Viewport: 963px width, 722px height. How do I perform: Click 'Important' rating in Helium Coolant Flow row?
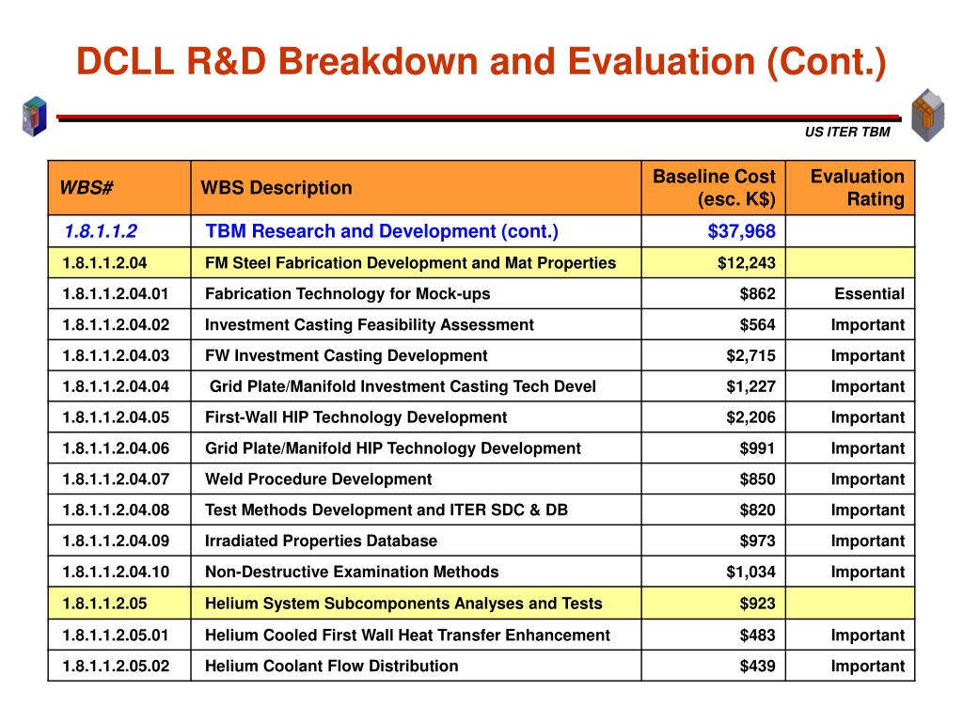click(x=868, y=667)
